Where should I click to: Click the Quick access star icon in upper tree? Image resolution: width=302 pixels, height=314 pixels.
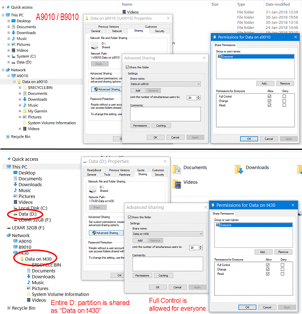pyautogui.click(x=8, y=7)
